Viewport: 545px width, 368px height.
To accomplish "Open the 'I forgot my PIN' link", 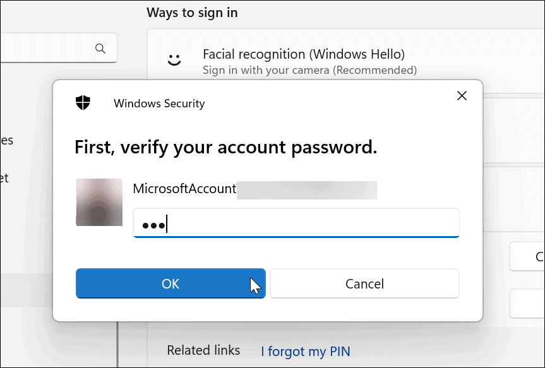I will (306, 350).
